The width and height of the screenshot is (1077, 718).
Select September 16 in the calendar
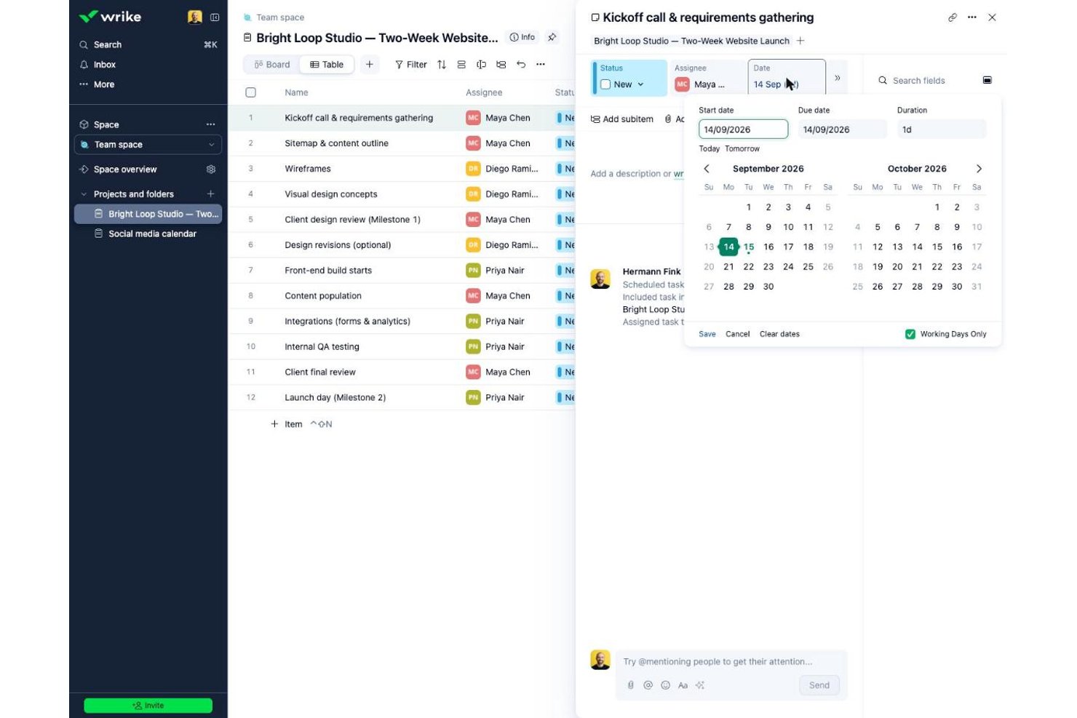768,247
